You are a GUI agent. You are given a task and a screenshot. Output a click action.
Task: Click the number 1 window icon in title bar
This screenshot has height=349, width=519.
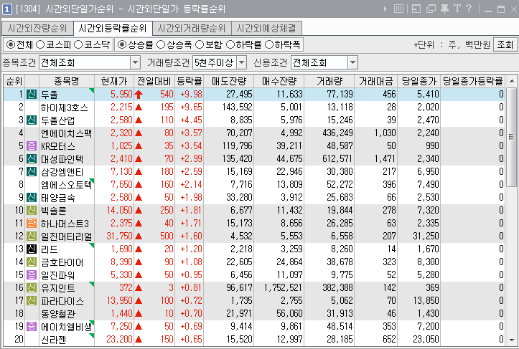click(7, 9)
